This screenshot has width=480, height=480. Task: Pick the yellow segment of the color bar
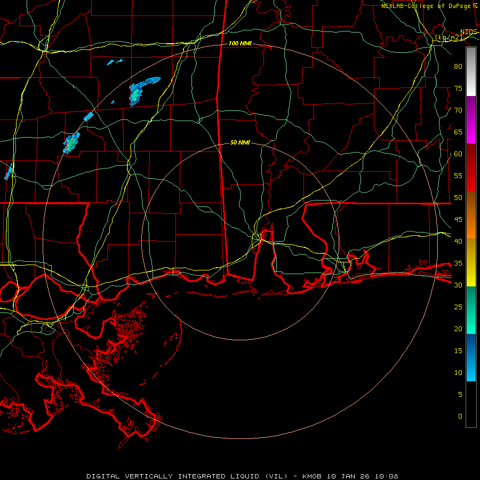[x=471, y=262]
